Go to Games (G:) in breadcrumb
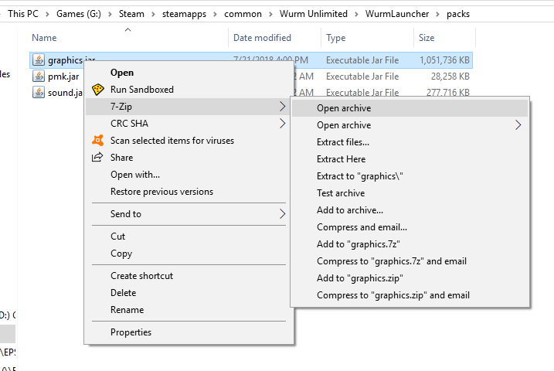 pyautogui.click(x=79, y=14)
